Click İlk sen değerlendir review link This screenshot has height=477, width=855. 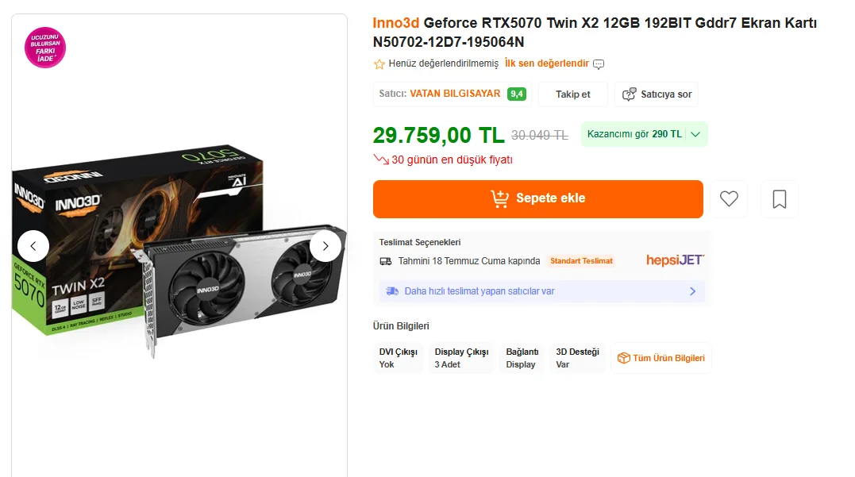pos(547,63)
